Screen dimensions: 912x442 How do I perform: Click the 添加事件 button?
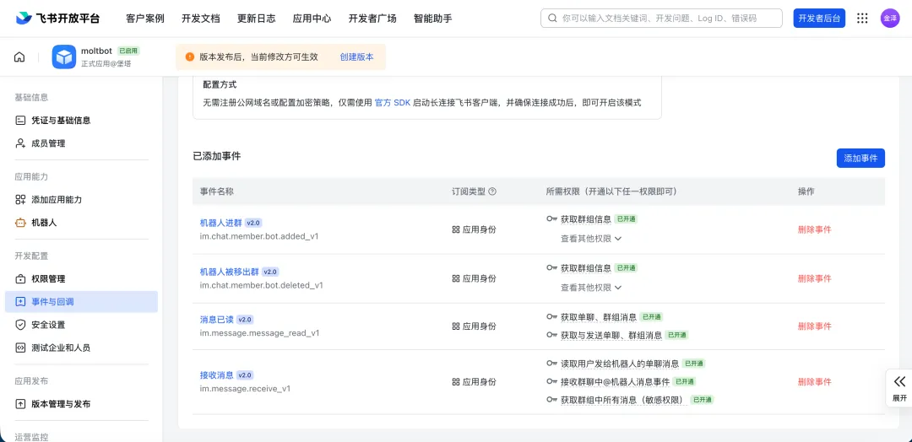[860, 158]
